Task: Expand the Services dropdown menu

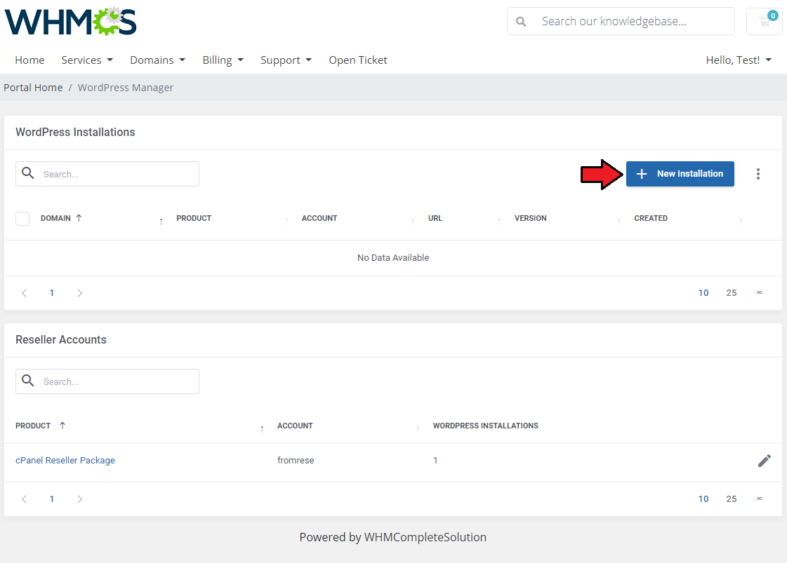Action: [x=86, y=60]
